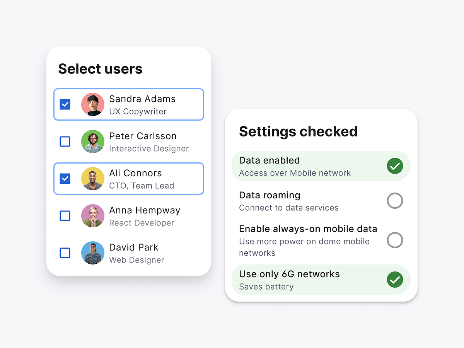Check the Peter Carlsson checkbox
The height and width of the screenshot is (348, 464).
click(x=65, y=142)
